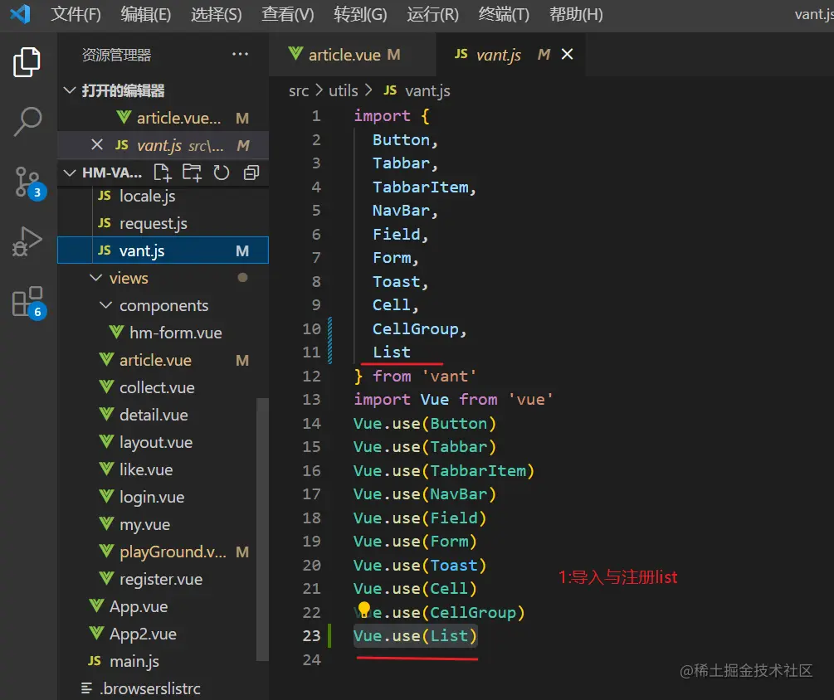The width and height of the screenshot is (834, 700).
Task: Open the 终端(T) menu
Action: 504,14
